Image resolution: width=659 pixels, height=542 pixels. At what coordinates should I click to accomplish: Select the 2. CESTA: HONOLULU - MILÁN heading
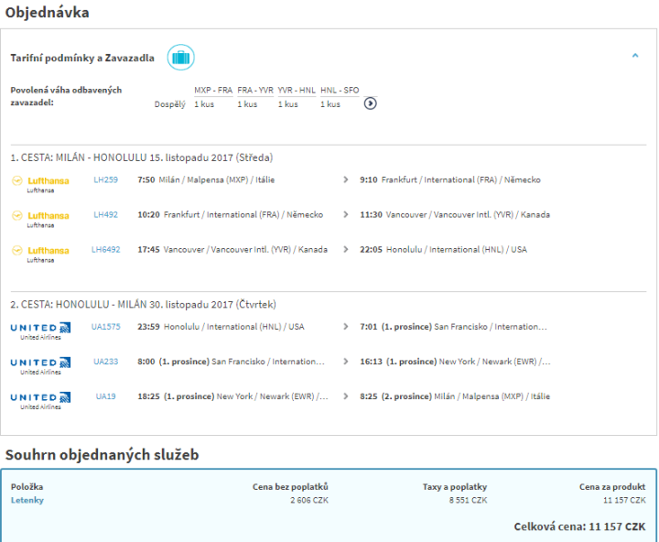click(x=143, y=305)
